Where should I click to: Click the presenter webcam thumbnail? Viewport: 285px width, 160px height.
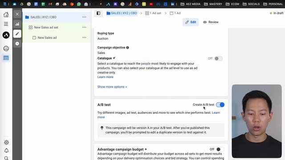[256, 121]
